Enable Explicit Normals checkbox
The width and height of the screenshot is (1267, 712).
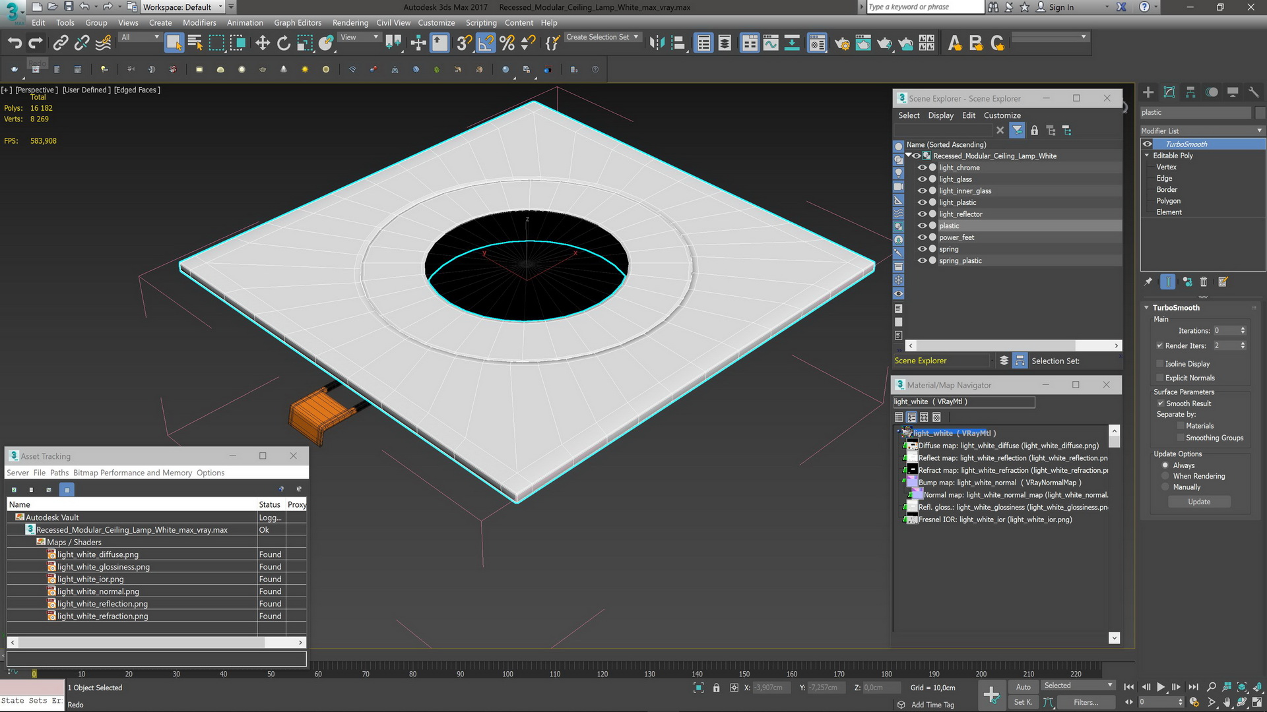pos(1159,378)
